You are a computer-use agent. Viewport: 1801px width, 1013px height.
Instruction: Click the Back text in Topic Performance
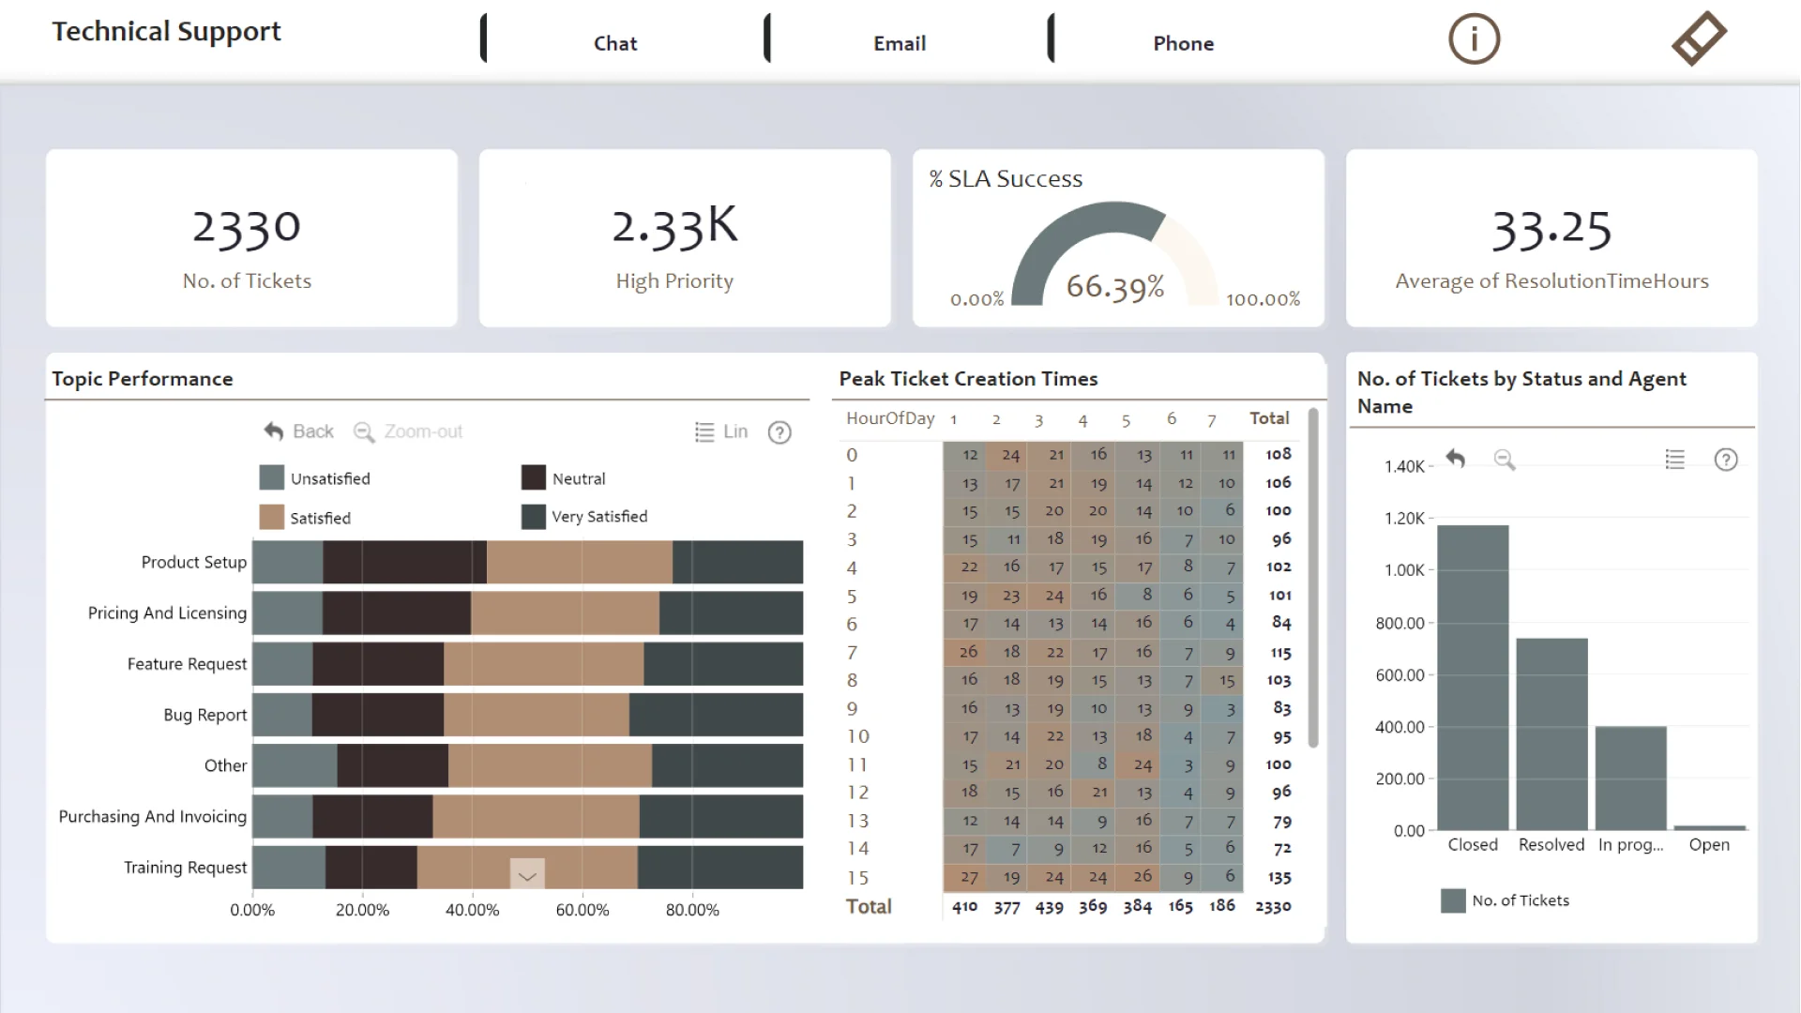(313, 431)
